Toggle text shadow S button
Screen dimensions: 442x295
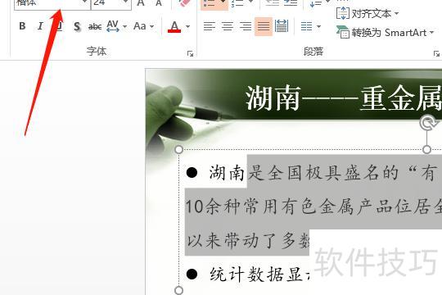click(77, 26)
